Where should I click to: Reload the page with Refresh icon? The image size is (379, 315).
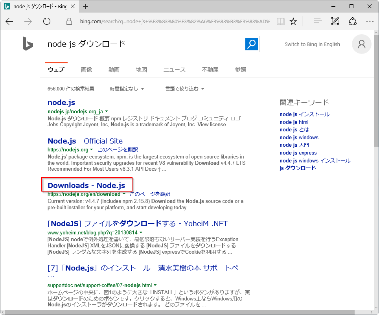pos(47,22)
